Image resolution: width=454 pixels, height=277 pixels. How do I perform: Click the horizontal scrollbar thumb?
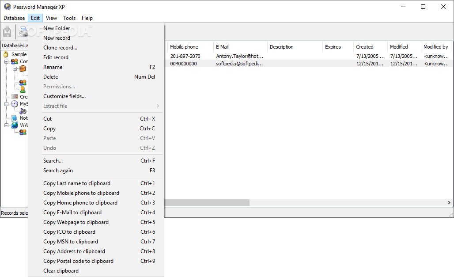click(x=207, y=202)
